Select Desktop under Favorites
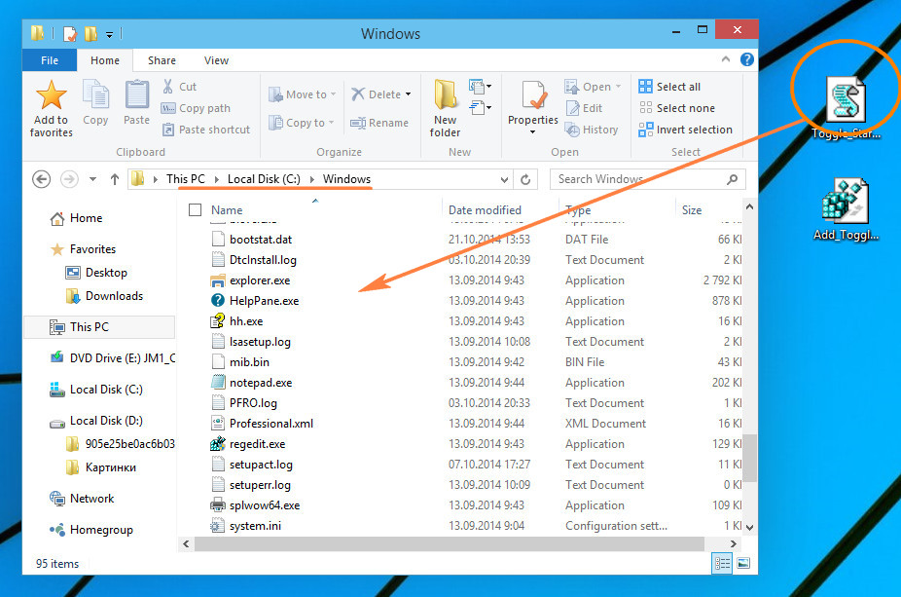Image resolution: width=901 pixels, height=597 pixels. click(96, 273)
